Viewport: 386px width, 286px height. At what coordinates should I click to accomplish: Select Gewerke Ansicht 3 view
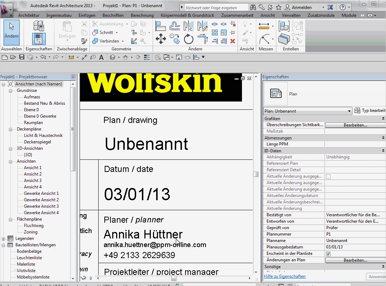tap(41, 206)
